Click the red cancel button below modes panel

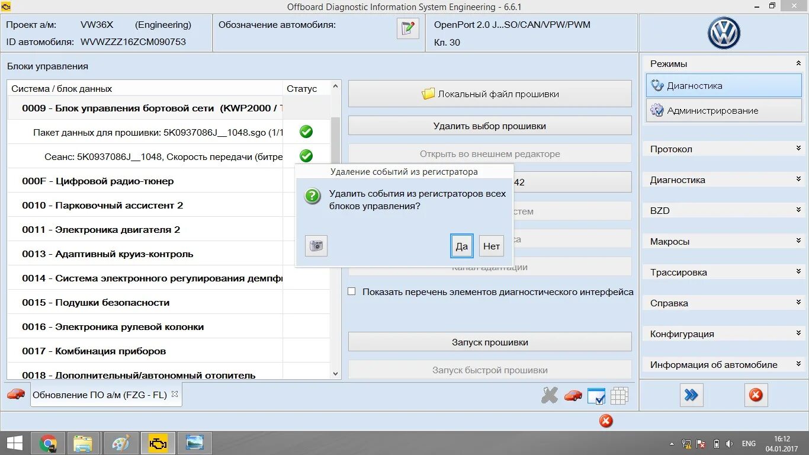[756, 395]
